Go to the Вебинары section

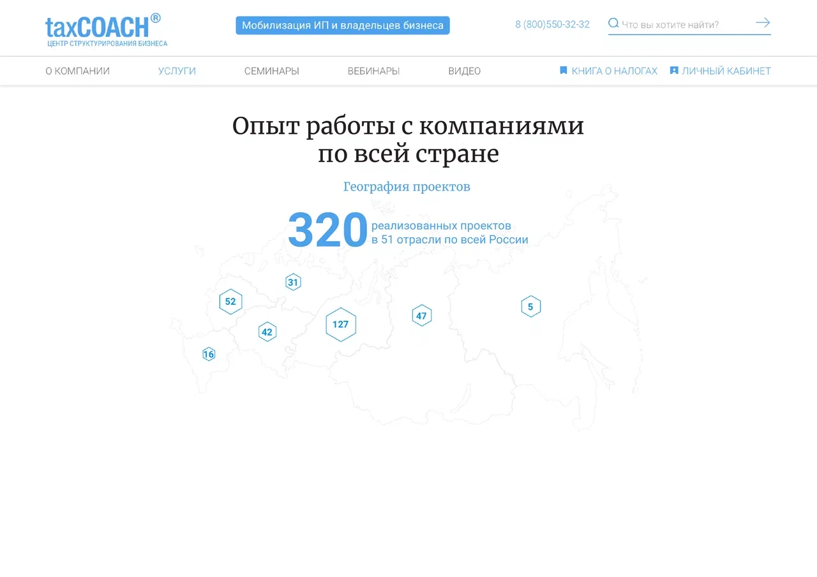click(x=373, y=71)
